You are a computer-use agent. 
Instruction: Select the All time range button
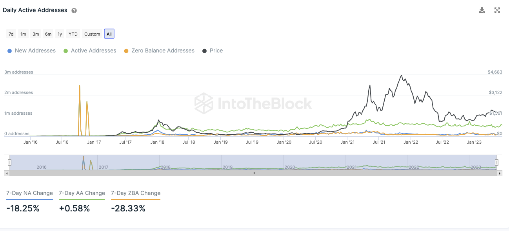[x=109, y=34]
